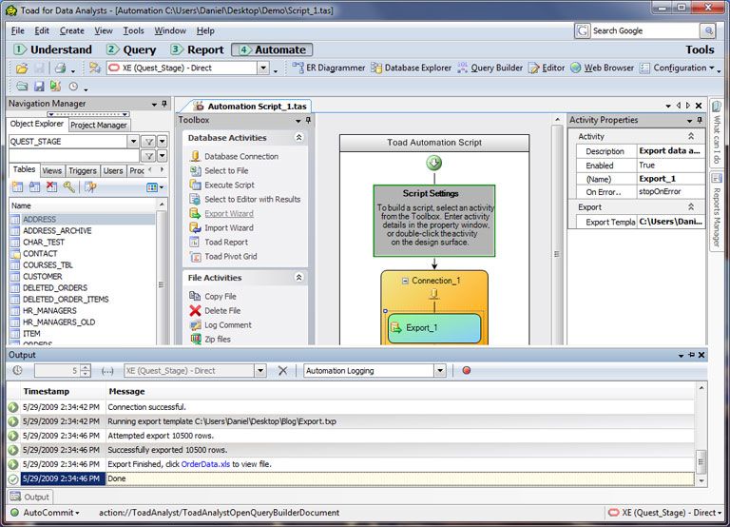730x527 pixels.
Task: Pin the Navigation Manager panel
Action: click(x=164, y=104)
